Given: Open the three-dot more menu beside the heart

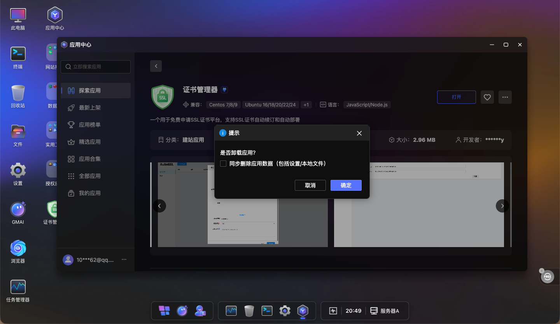Looking at the screenshot, I should [505, 97].
